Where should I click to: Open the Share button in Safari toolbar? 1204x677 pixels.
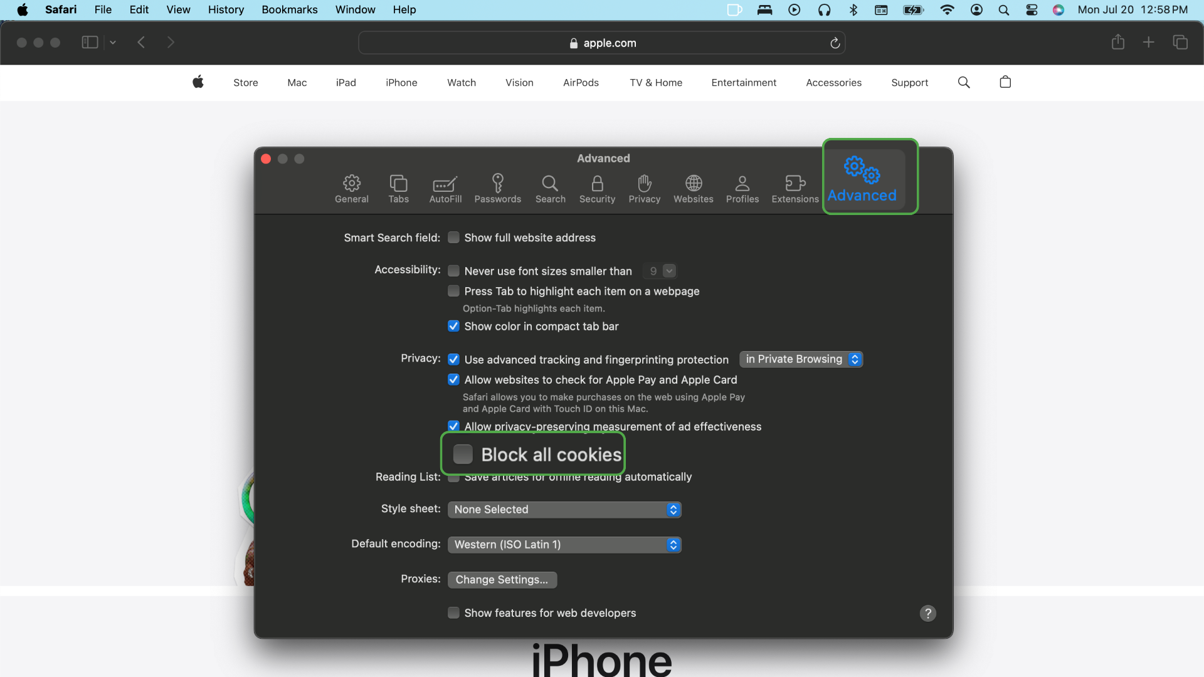pos(1117,42)
